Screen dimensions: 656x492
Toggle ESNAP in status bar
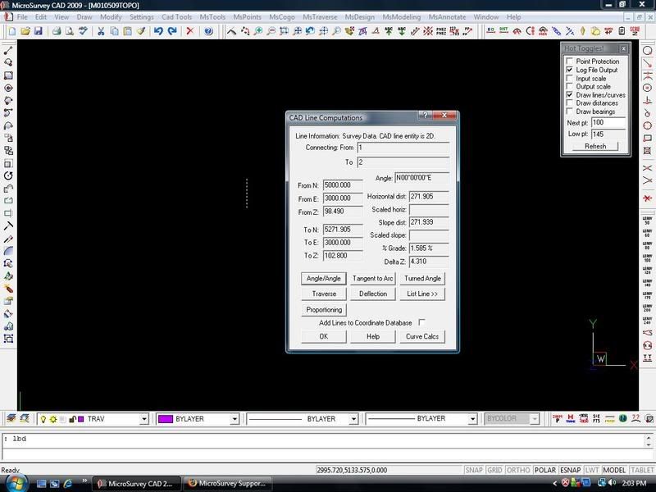click(x=570, y=470)
